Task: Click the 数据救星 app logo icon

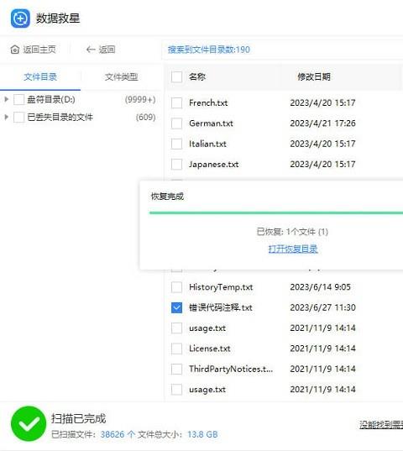Action: pos(20,18)
